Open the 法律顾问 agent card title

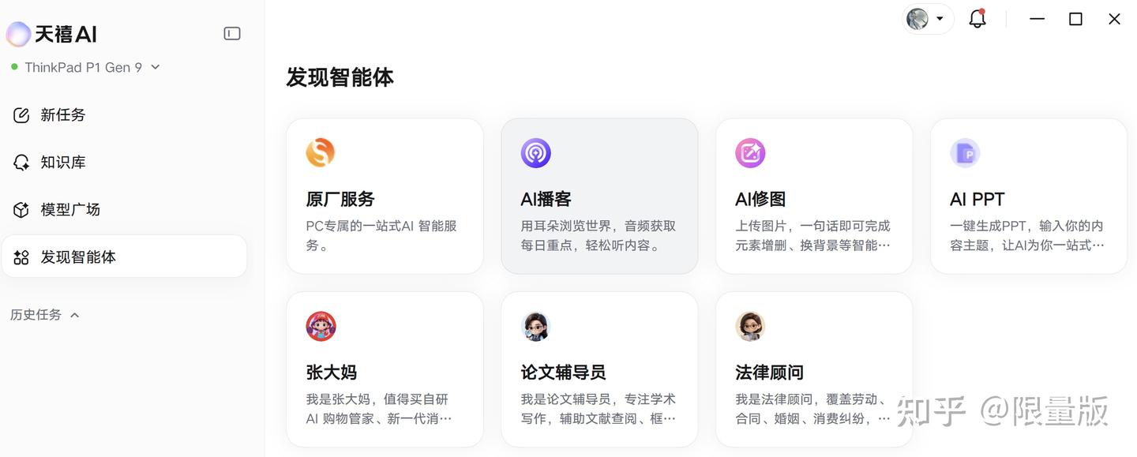(x=769, y=373)
